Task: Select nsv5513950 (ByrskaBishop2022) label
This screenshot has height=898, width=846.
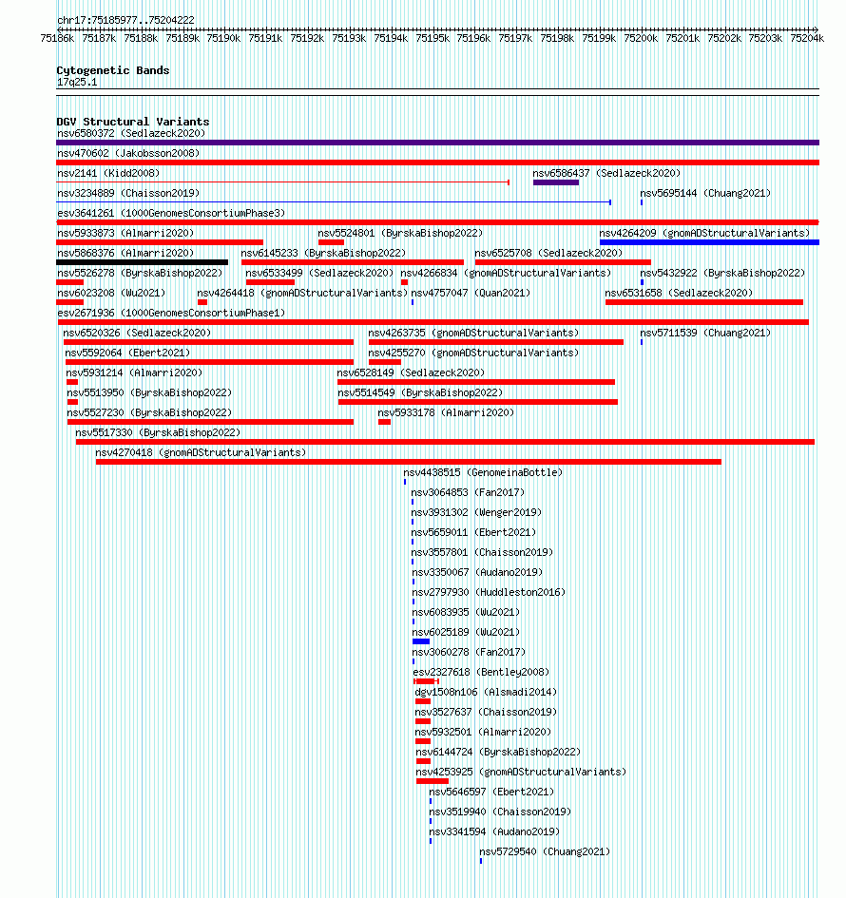Action: [x=149, y=393]
